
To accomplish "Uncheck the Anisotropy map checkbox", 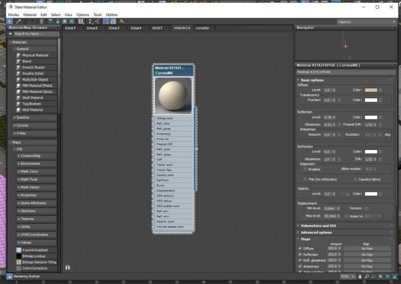I will pos(300,266).
